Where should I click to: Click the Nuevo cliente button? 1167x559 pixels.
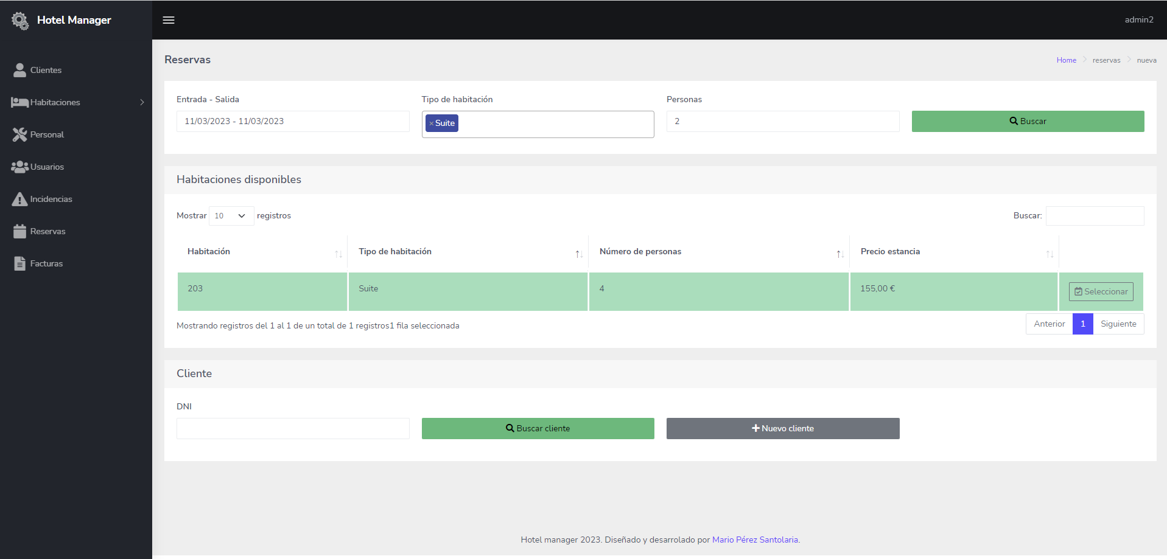[x=782, y=428]
